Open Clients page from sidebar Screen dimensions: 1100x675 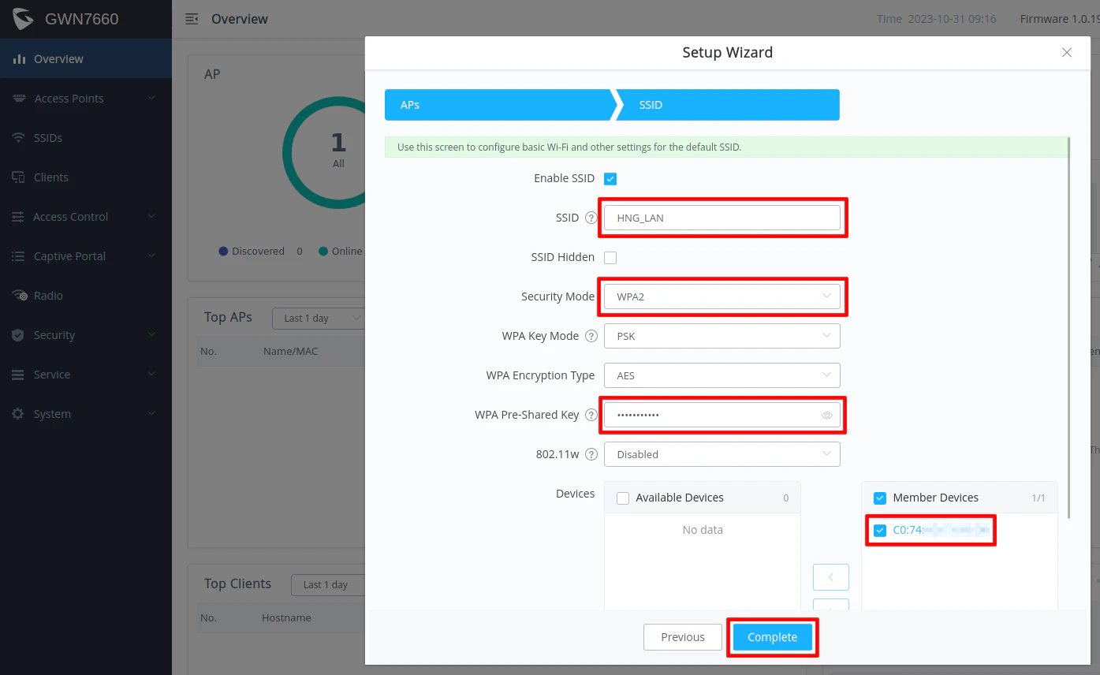pyautogui.click(x=86, y=177)
